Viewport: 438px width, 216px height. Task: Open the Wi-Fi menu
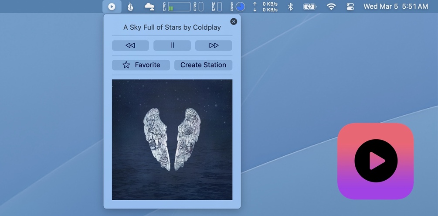click(x=331, y=7)
